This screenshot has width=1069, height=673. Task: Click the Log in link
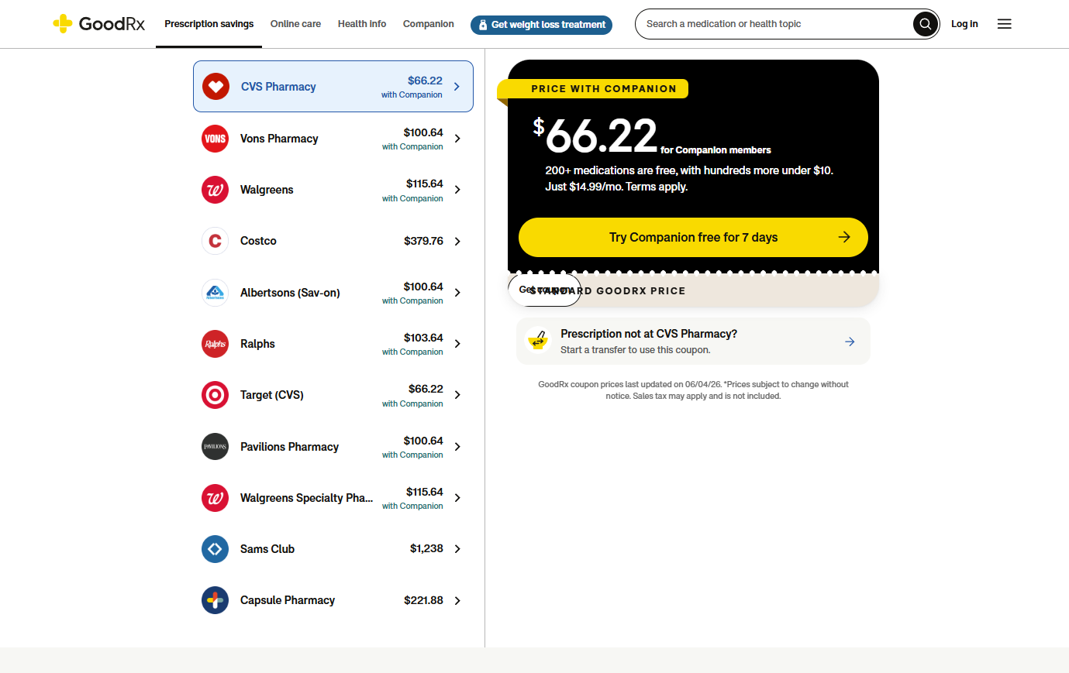[964, 24]
